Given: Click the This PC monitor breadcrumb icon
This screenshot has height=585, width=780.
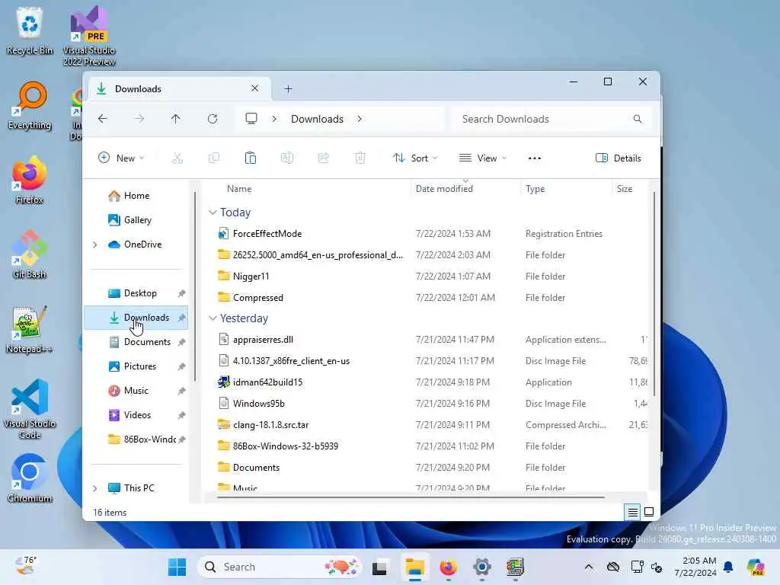Looking at the screenshot, I should click(x=251, y=118).
